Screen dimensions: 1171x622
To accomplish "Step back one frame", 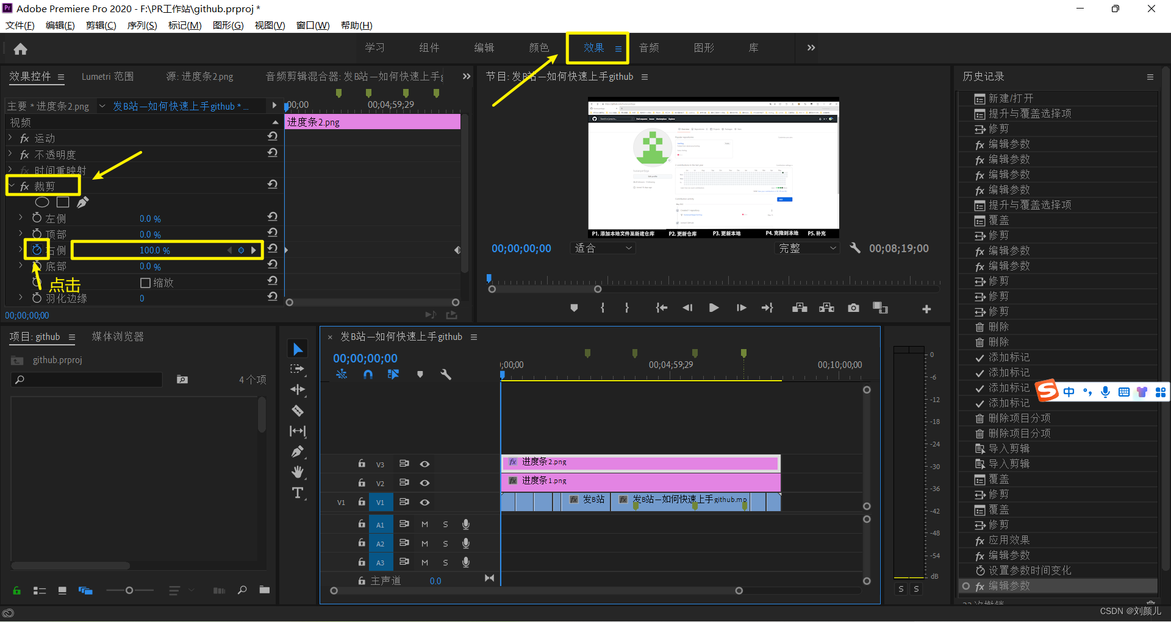I will point(687,308).
